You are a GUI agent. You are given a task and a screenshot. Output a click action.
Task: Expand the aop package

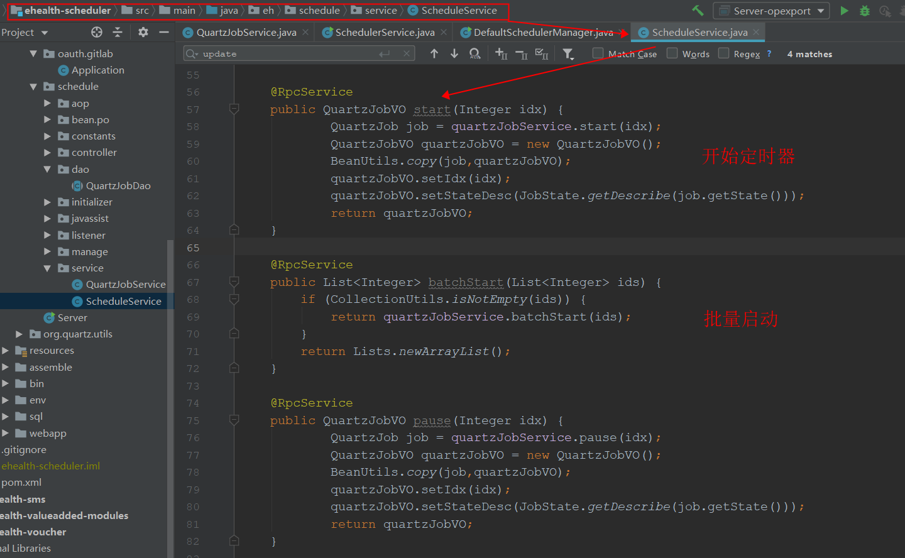click(48, 103)
